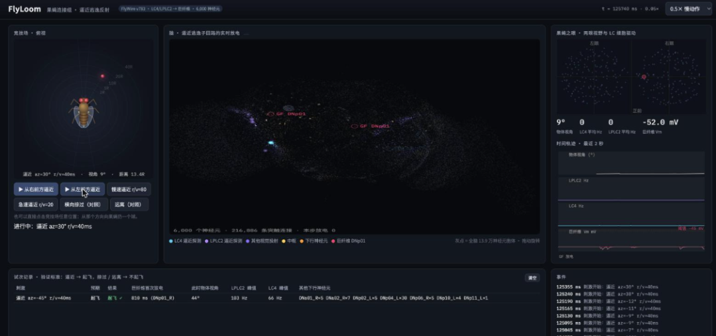The width and height of the screenshot is (716, 336).
Task: Run the 急速逼近 r/v=20 stimulus
Action: coord(36,204)
